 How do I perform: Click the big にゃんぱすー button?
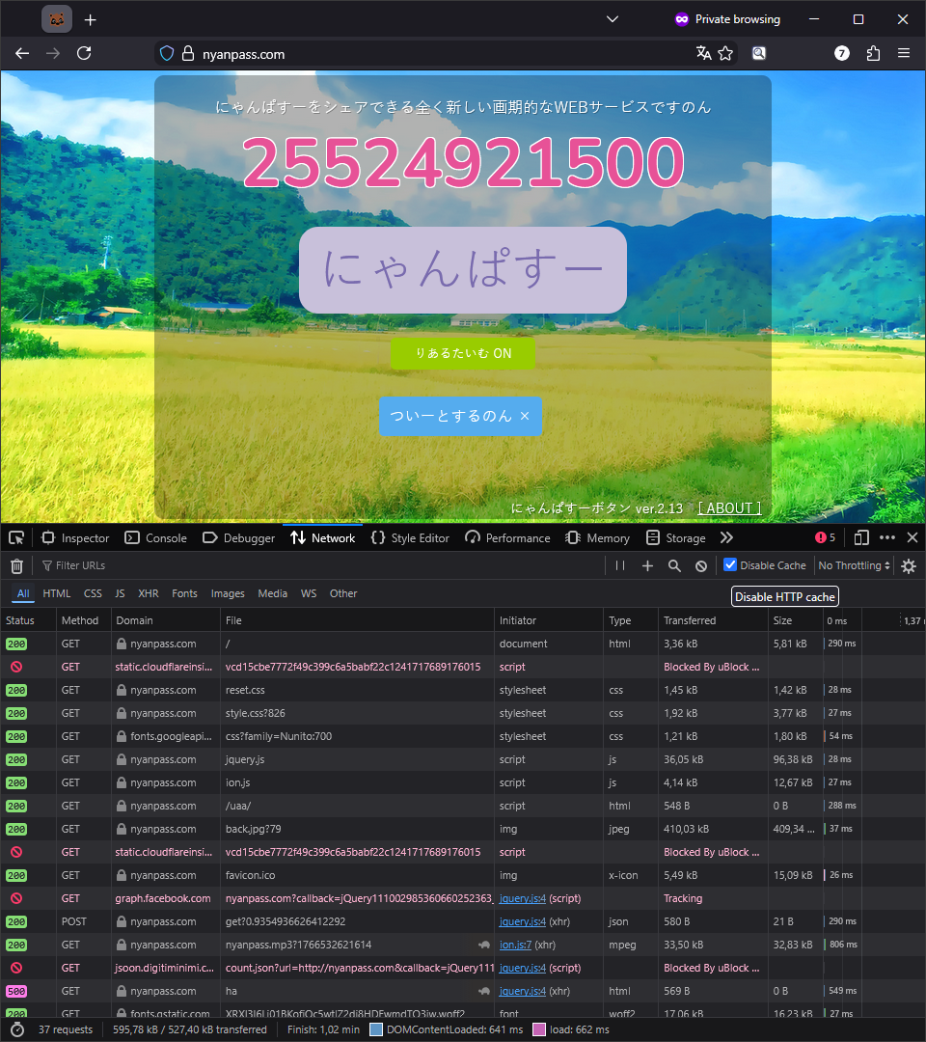coord(463,270)
